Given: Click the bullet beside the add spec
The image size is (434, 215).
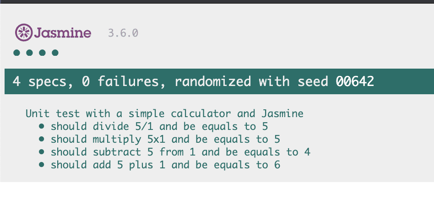Looking at the screenshot, I should (x=42, y=165).
